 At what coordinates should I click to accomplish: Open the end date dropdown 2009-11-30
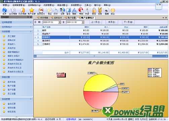83,22
